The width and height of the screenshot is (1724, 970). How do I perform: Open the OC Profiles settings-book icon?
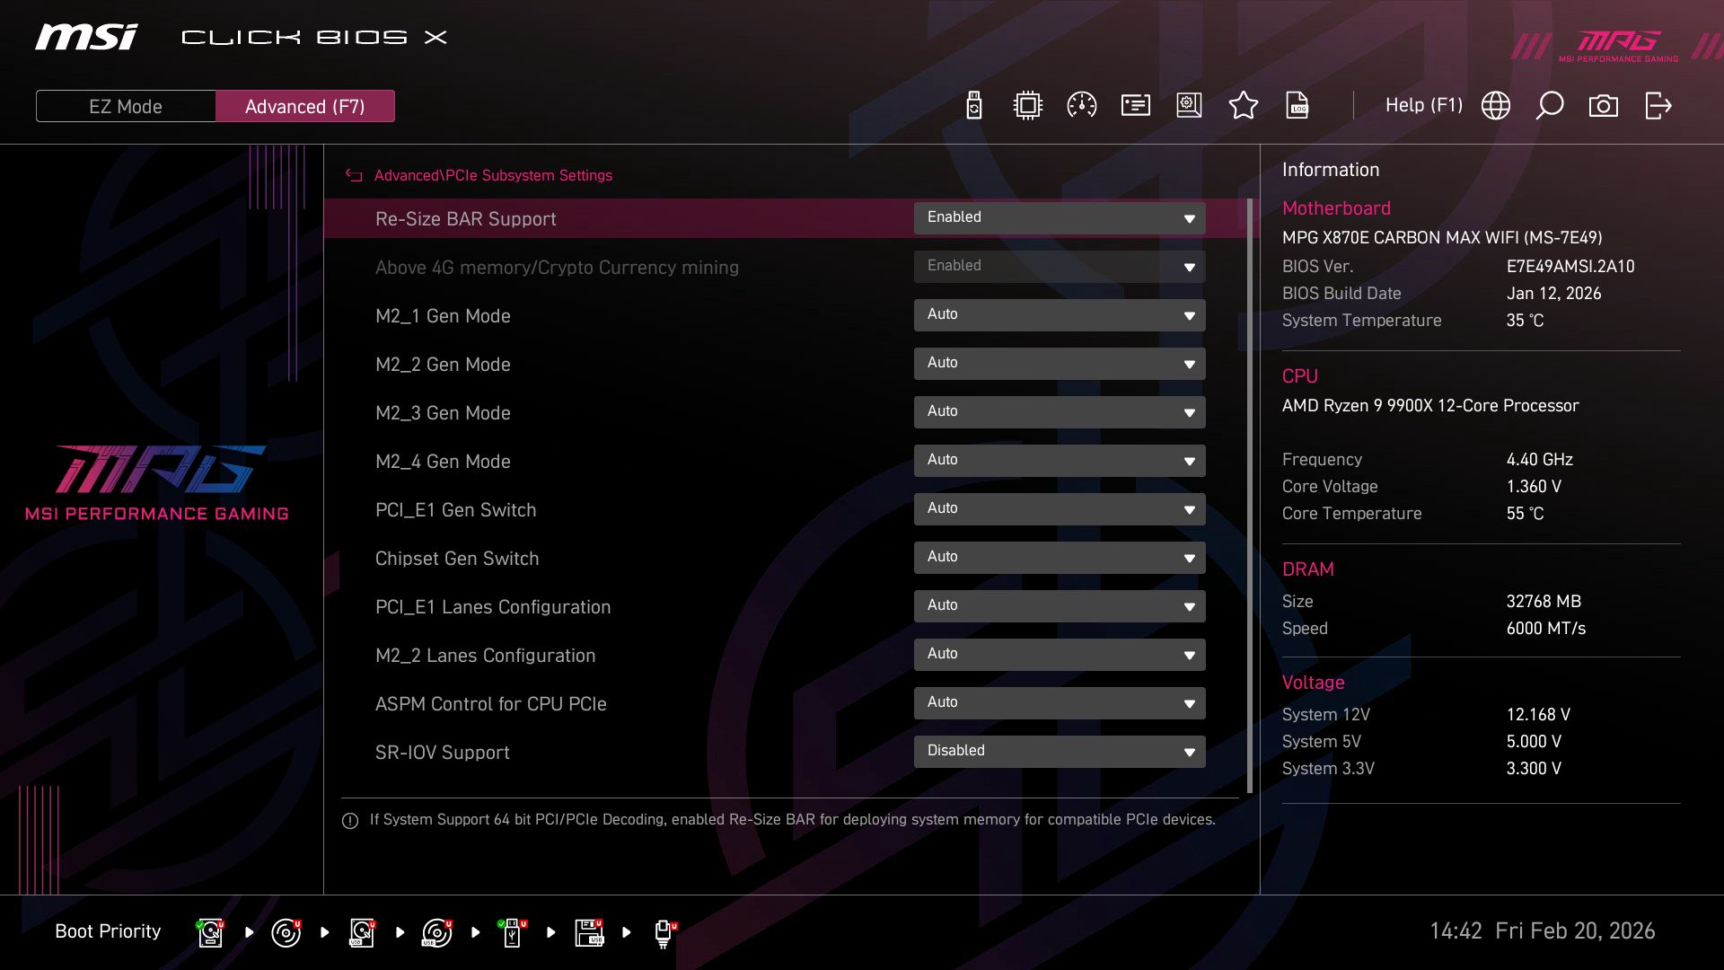coord(1188,105)
